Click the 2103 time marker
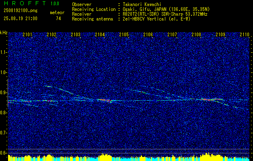 coord(76,35)
